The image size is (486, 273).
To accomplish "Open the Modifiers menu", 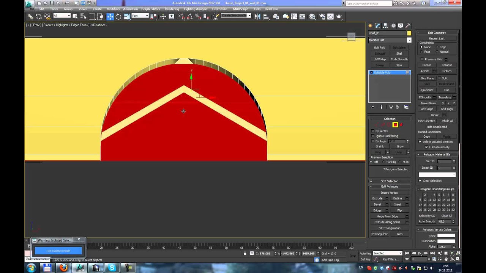I will [x=113, y=9].
